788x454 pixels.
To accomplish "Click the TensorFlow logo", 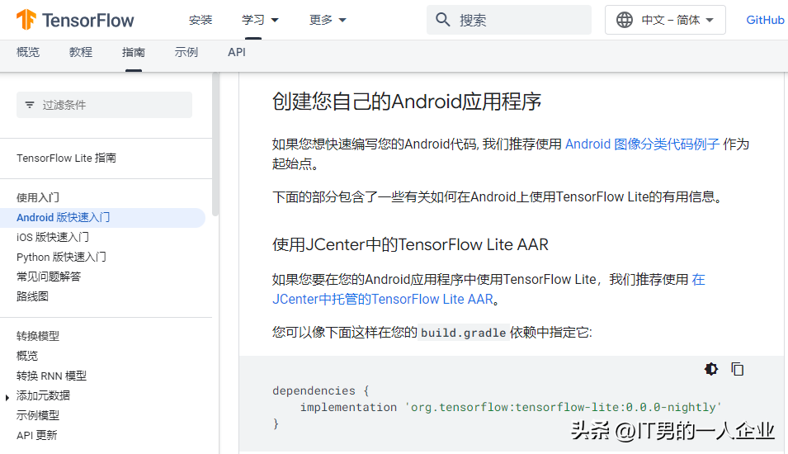I will click(75, 20).
